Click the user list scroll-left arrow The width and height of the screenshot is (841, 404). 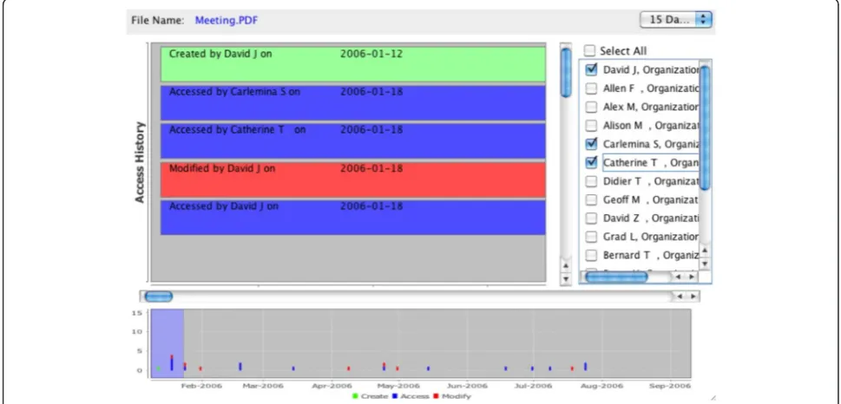(678, 277)
